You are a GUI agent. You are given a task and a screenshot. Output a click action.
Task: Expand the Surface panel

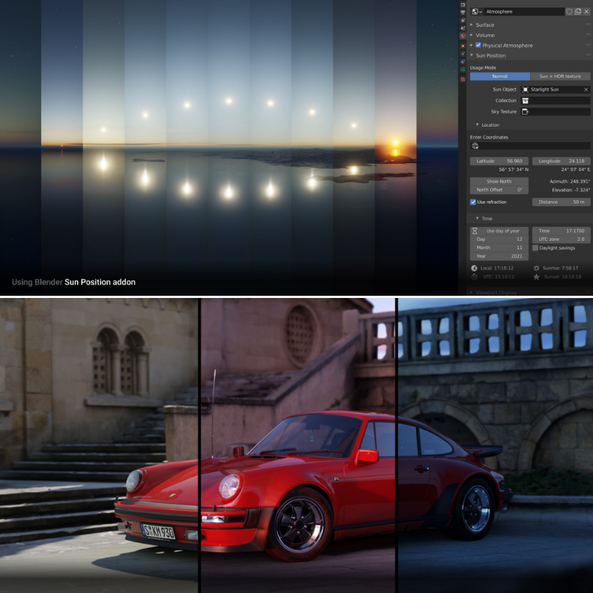tap(471, 24)
